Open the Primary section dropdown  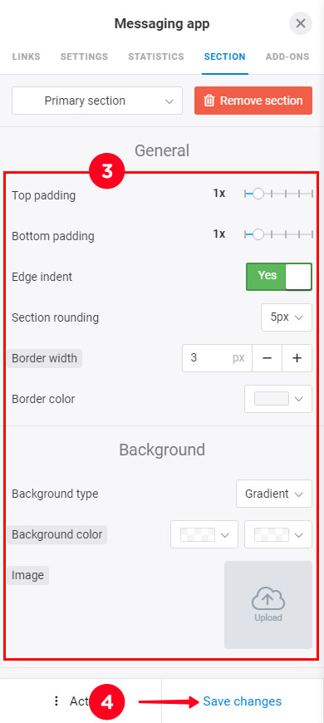click(x=97, y=101)
